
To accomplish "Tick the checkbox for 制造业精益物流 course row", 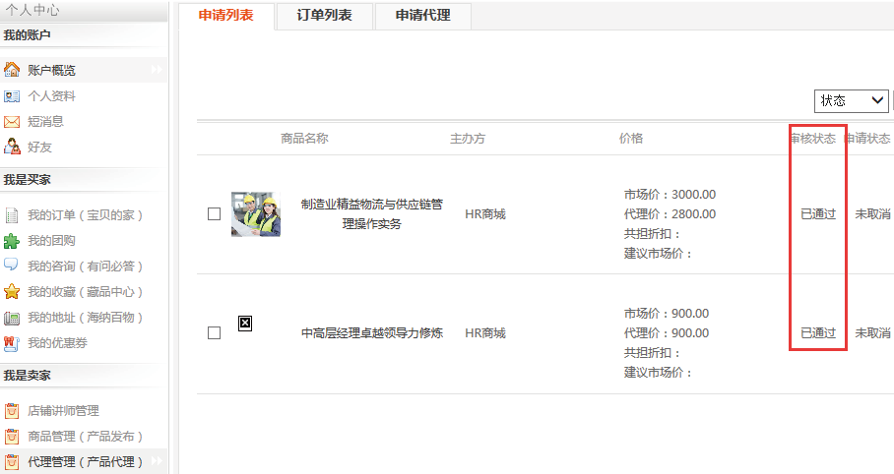I will [214, 214].
